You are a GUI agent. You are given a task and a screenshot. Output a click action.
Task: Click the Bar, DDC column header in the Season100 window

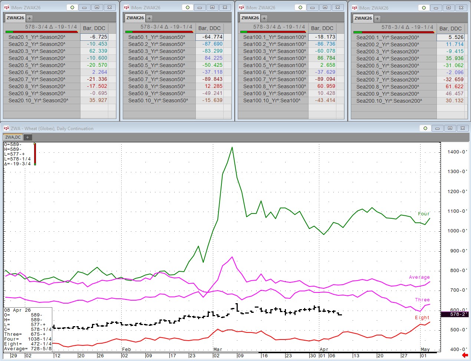[x=322, y=28]
